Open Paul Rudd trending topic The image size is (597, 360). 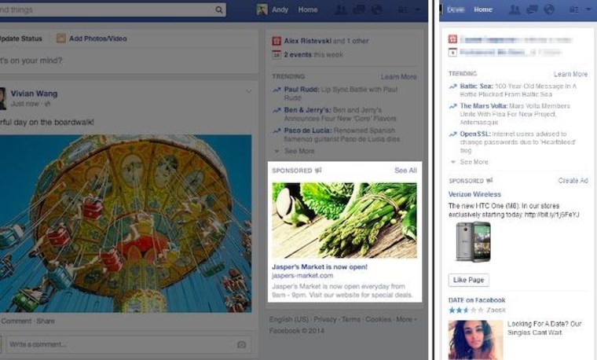tap(301, 90)
